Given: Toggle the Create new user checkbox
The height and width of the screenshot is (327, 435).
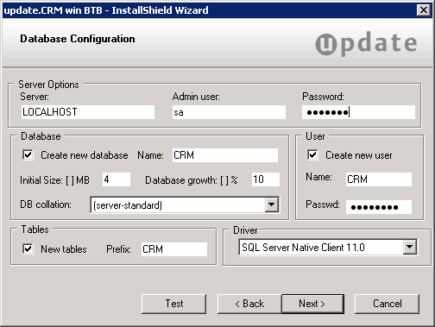Looking at the screenshot, I should (x=312, y=155).
